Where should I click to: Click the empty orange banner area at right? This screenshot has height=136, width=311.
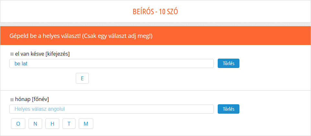pos(243,36)
